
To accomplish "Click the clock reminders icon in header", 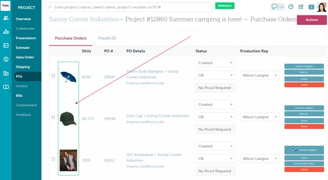I will coord(291,7).
